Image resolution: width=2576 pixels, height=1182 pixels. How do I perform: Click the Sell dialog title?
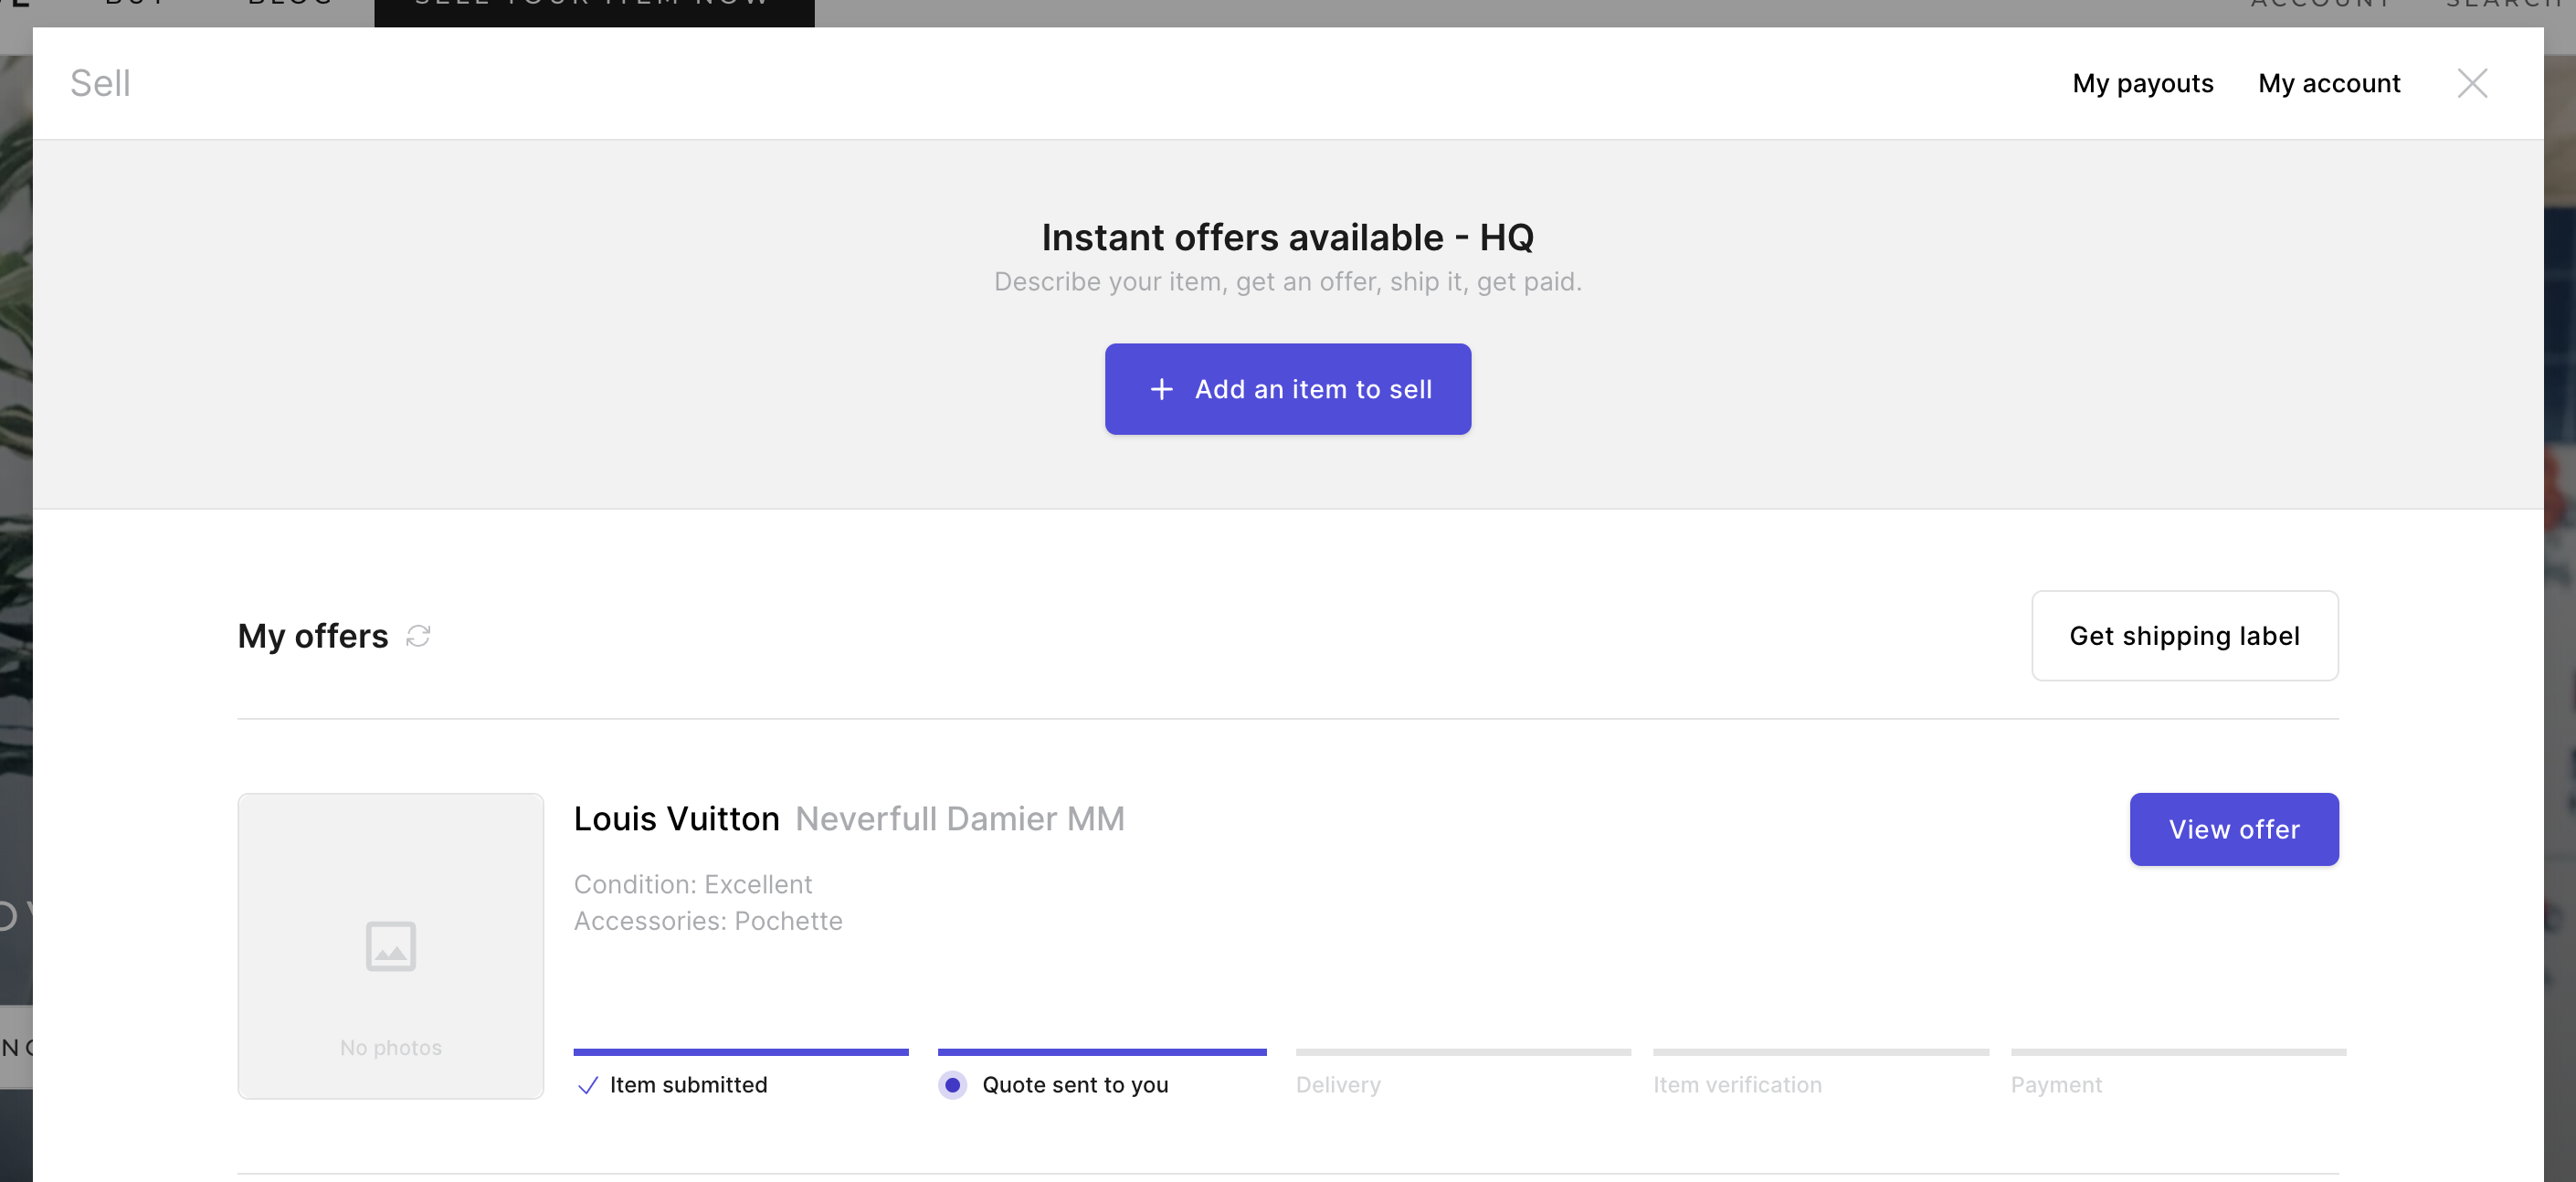click(x=100, y=83)
